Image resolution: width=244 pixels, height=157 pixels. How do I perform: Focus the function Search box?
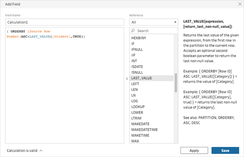click(x=153, y=31)
